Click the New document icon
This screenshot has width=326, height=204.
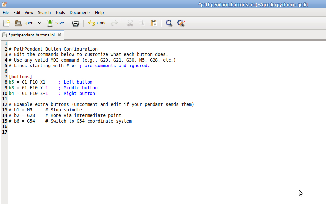[7, 23]
